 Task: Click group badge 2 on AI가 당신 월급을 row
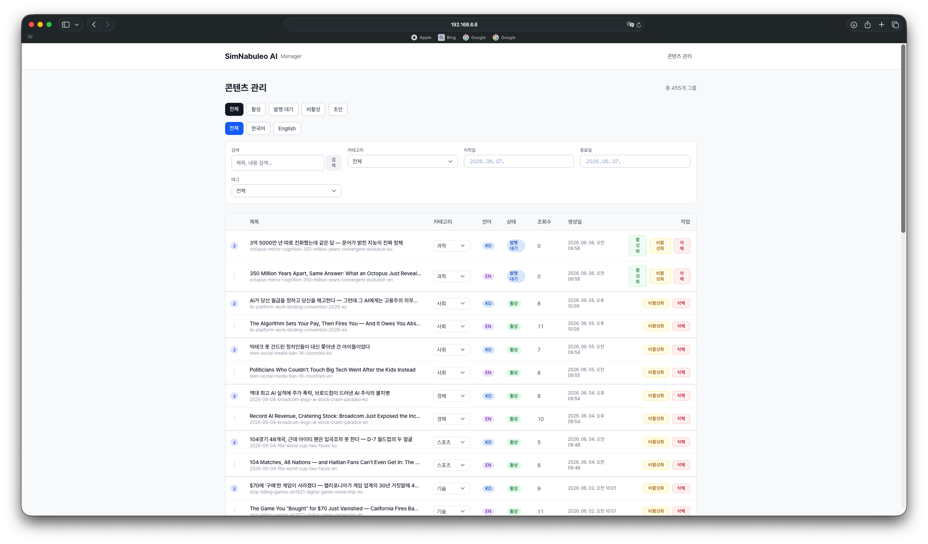[234, 304]
